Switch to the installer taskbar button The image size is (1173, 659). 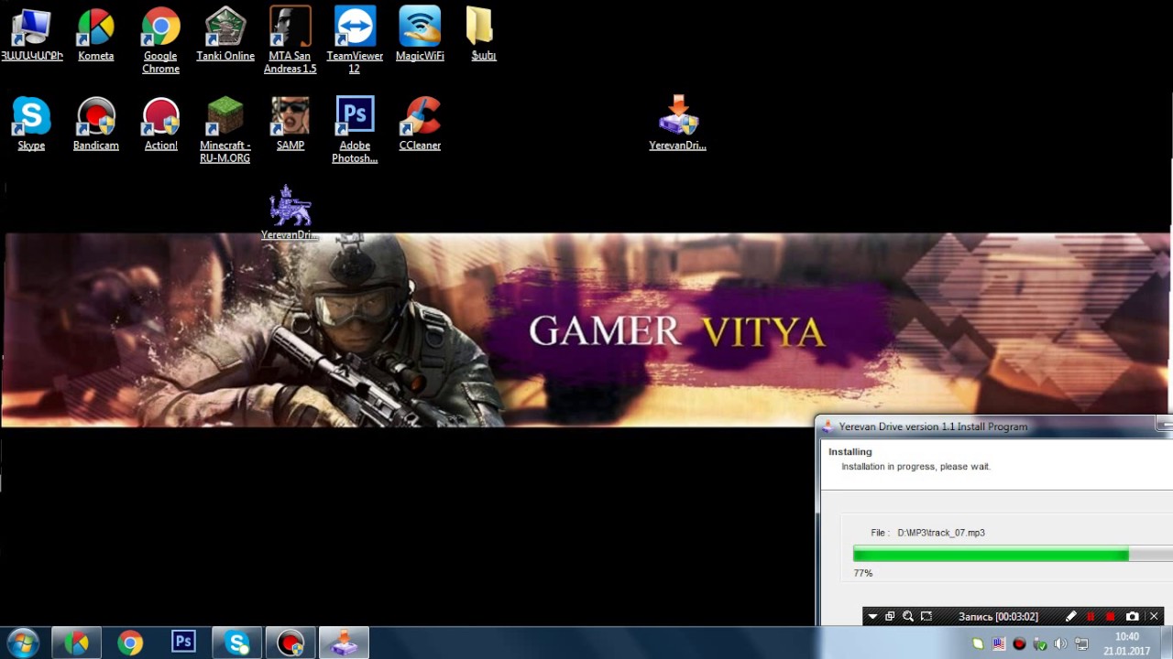coord(344,643)
